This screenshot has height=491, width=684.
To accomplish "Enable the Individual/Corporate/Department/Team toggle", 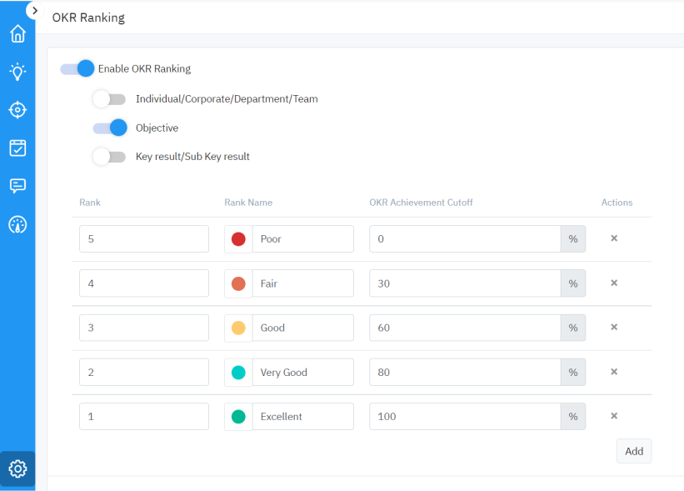I will 109,98.
